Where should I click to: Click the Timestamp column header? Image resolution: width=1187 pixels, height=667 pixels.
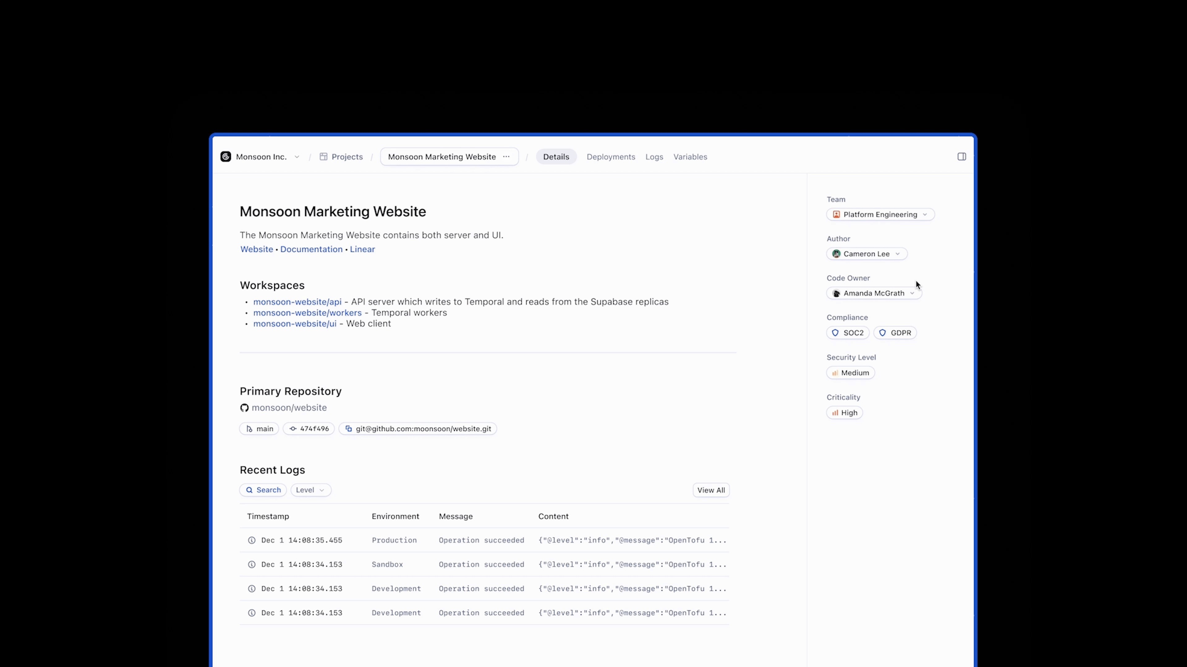point(268,516)
